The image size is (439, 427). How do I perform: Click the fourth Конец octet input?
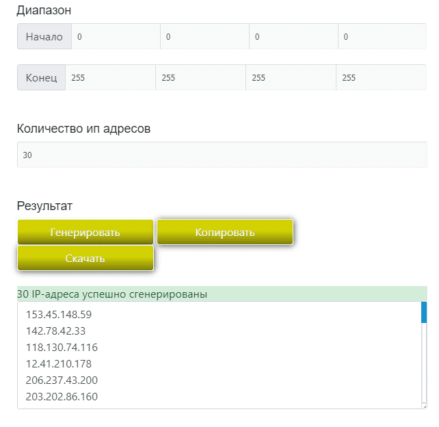coord(381,78)
